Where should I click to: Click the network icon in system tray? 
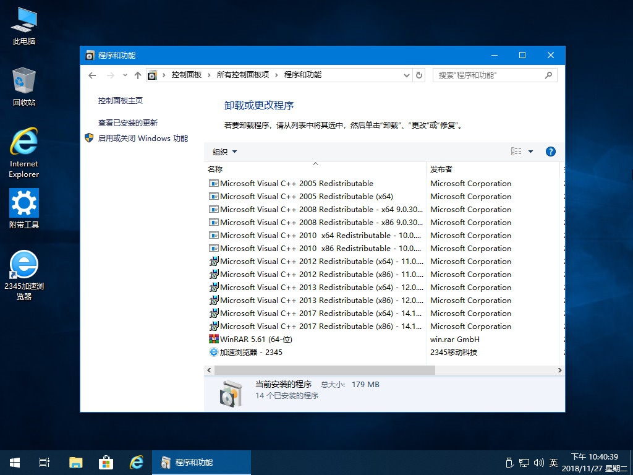coord(524,463)
